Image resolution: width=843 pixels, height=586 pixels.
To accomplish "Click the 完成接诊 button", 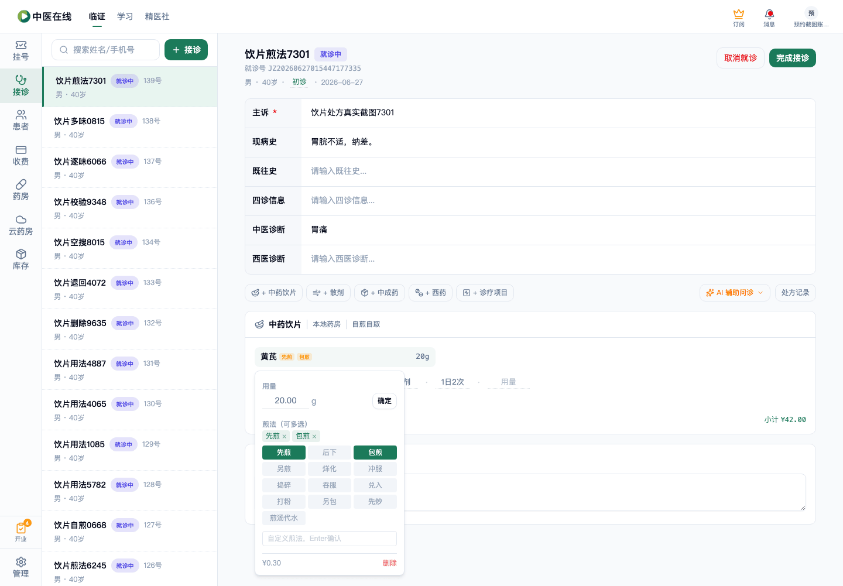I will [x=793, y=58].
